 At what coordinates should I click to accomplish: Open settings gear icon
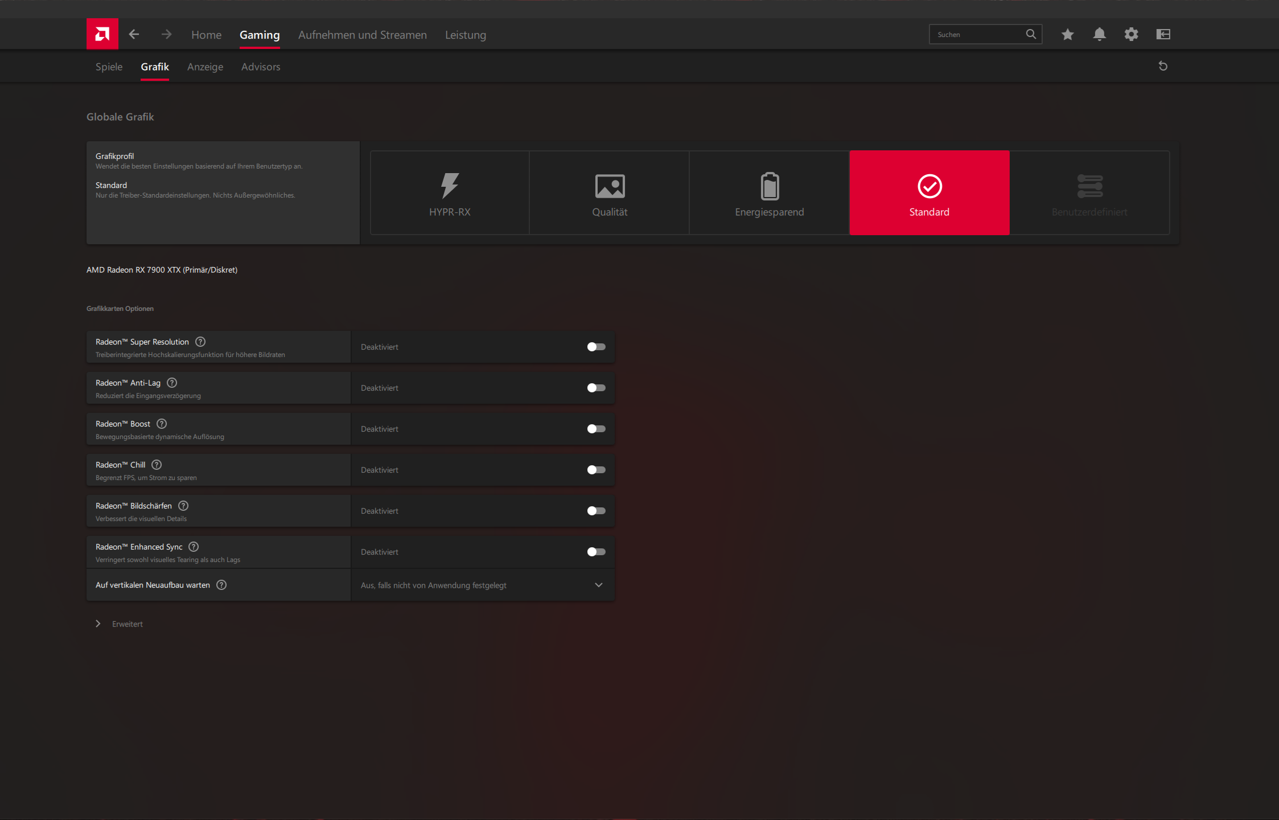1131,34
